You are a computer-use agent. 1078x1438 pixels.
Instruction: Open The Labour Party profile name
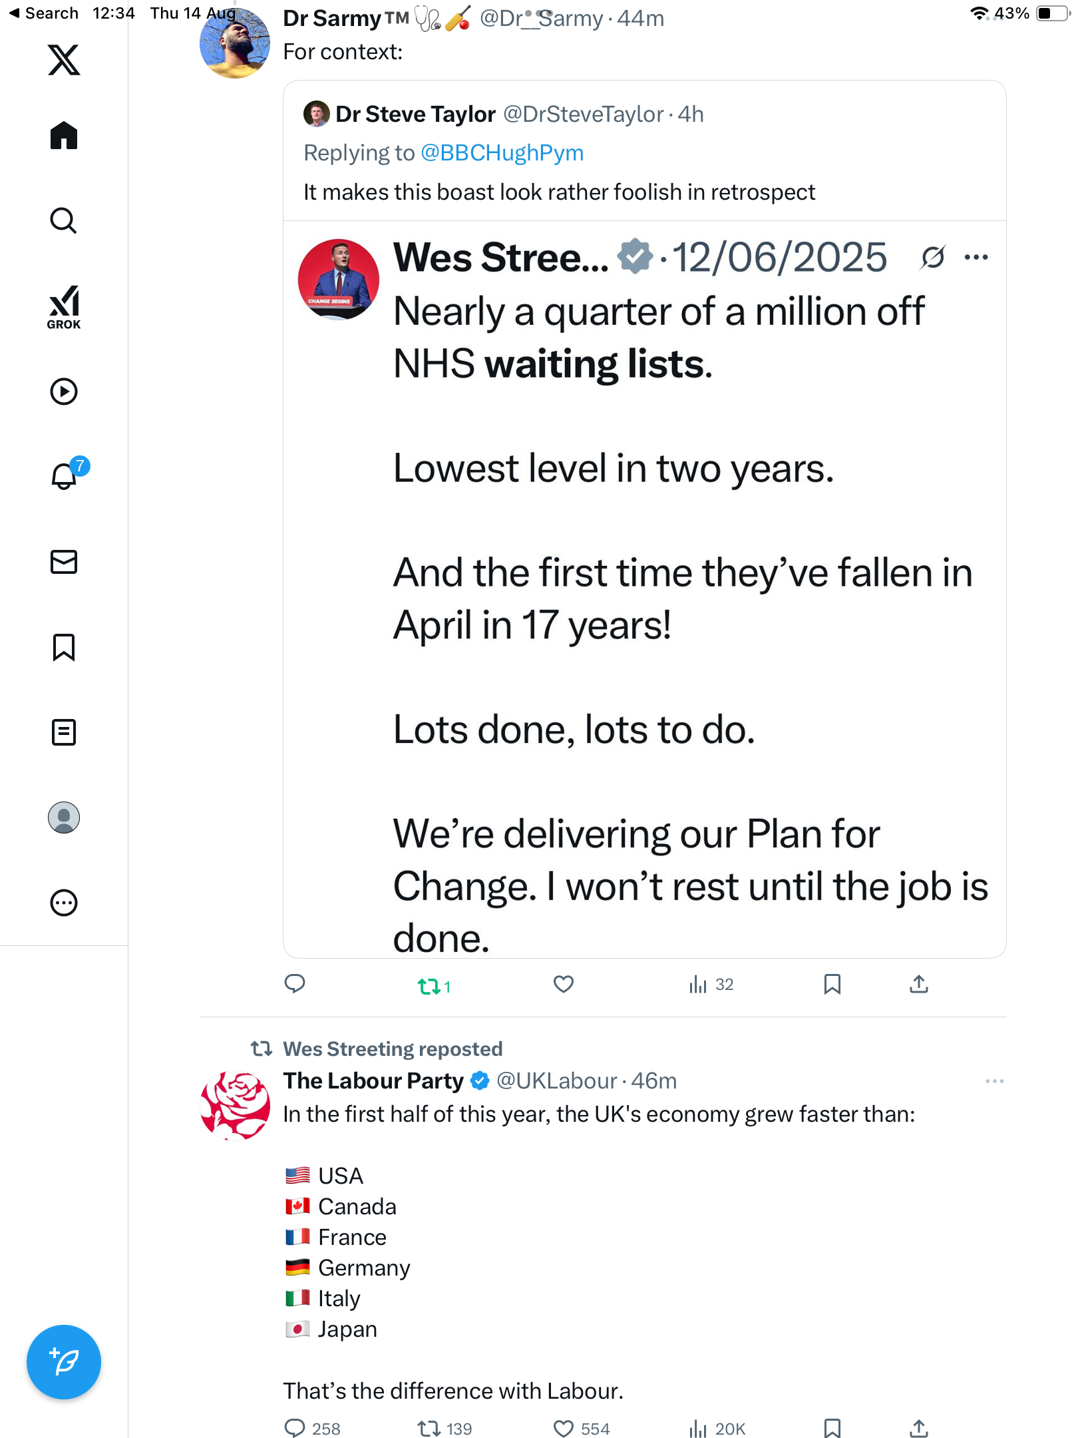pos(373,1081)
